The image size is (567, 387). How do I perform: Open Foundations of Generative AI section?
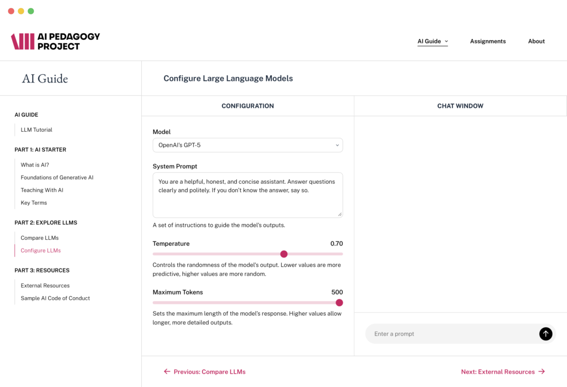pos(57,178)
